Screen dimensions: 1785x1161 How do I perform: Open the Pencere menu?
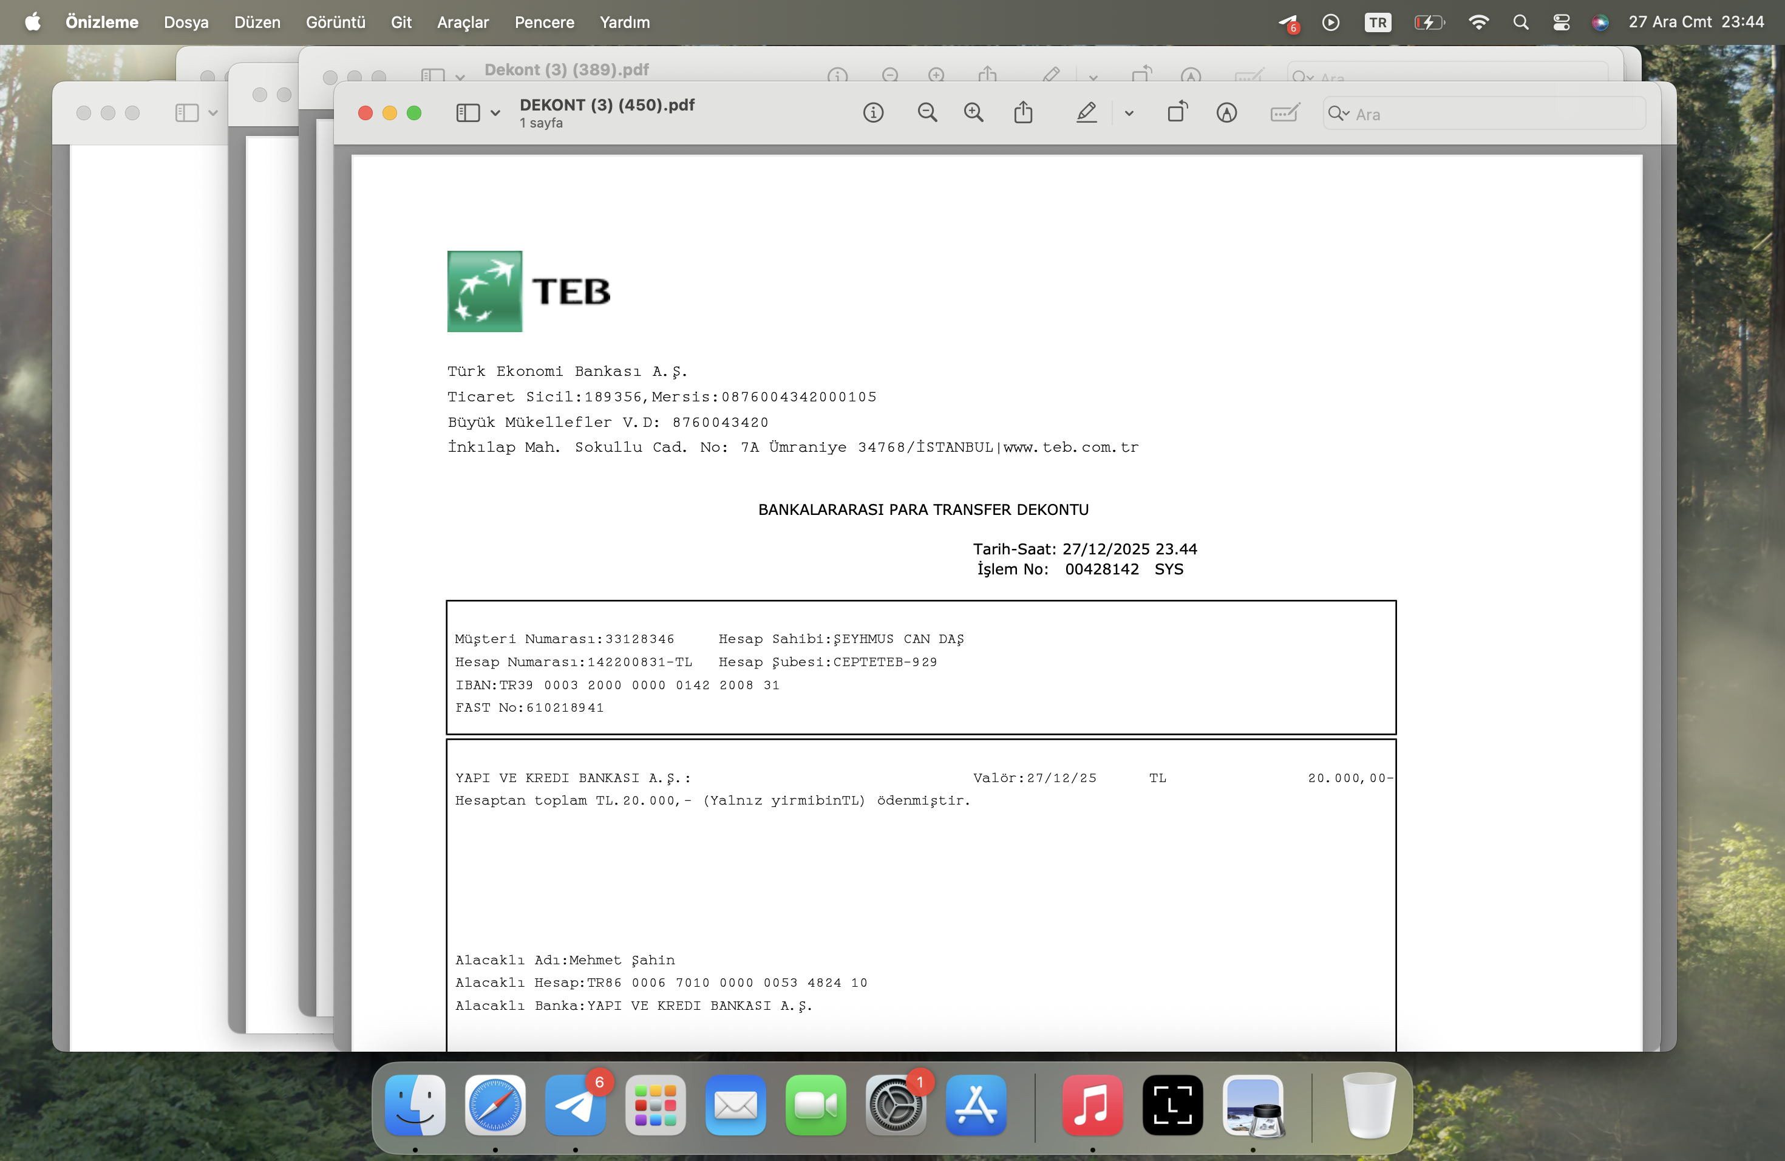pyautogui.click(x=545, y=22)
